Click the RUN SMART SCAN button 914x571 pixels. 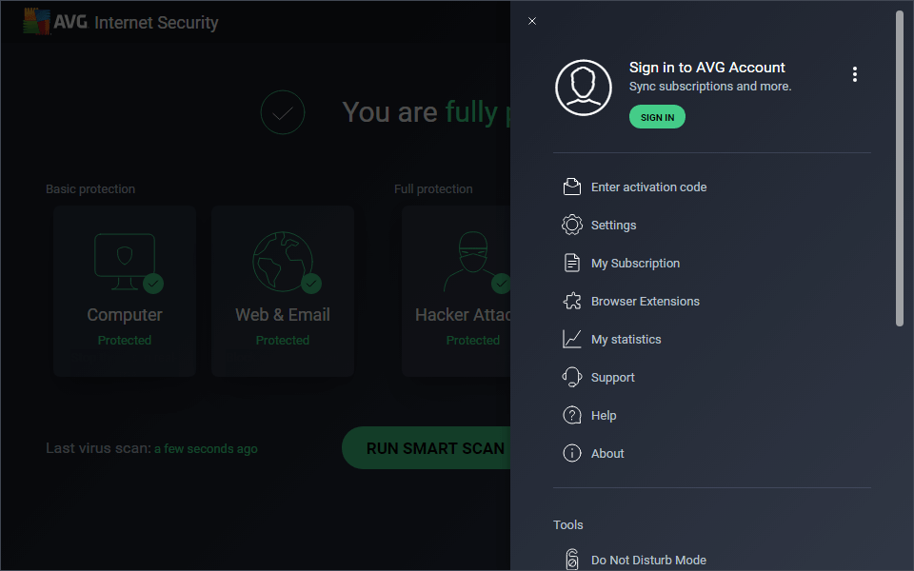pos(428,448)
